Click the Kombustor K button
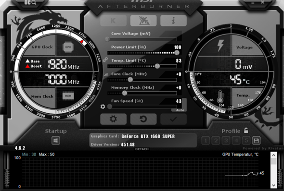 pyautogui.click(x=114, y=21)
